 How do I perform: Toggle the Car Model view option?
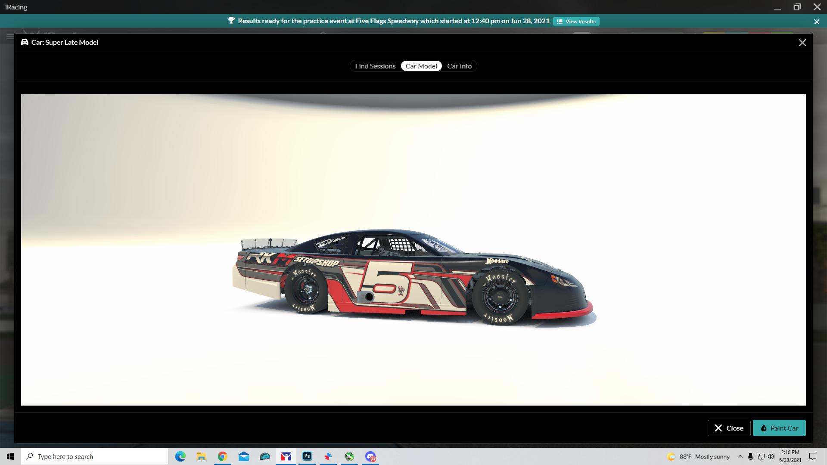(421, 66)
